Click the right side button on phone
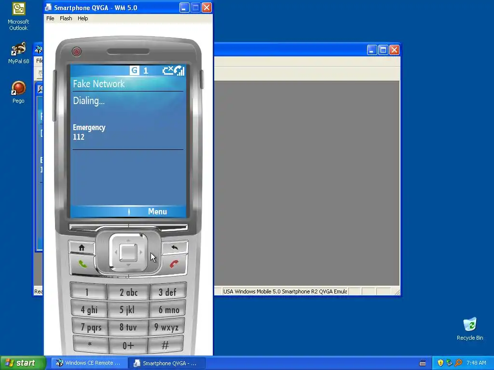The height and width of the screenshot is (370, 494). pos(202,79)
